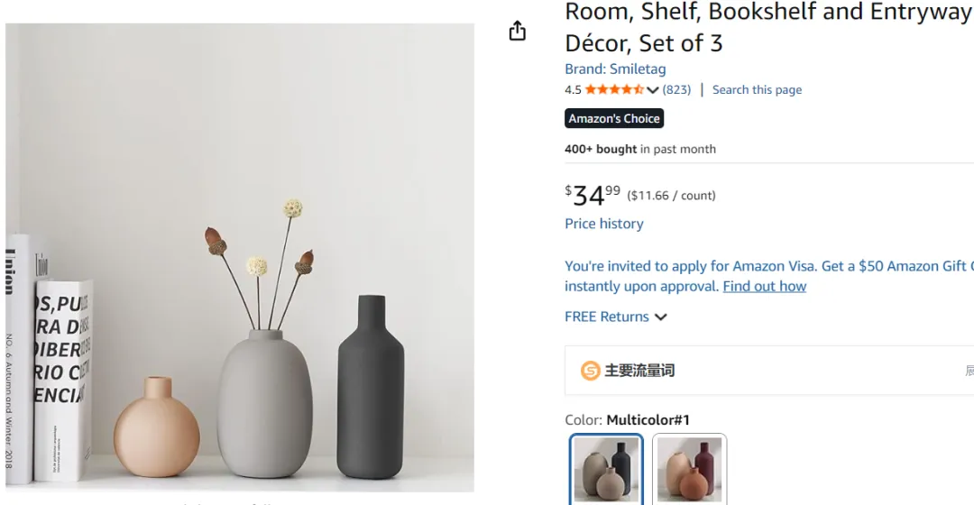974x505 pixels.
Task: Select the terracotta and burgundy vase color swatch
Action: [x=689, y=468]
